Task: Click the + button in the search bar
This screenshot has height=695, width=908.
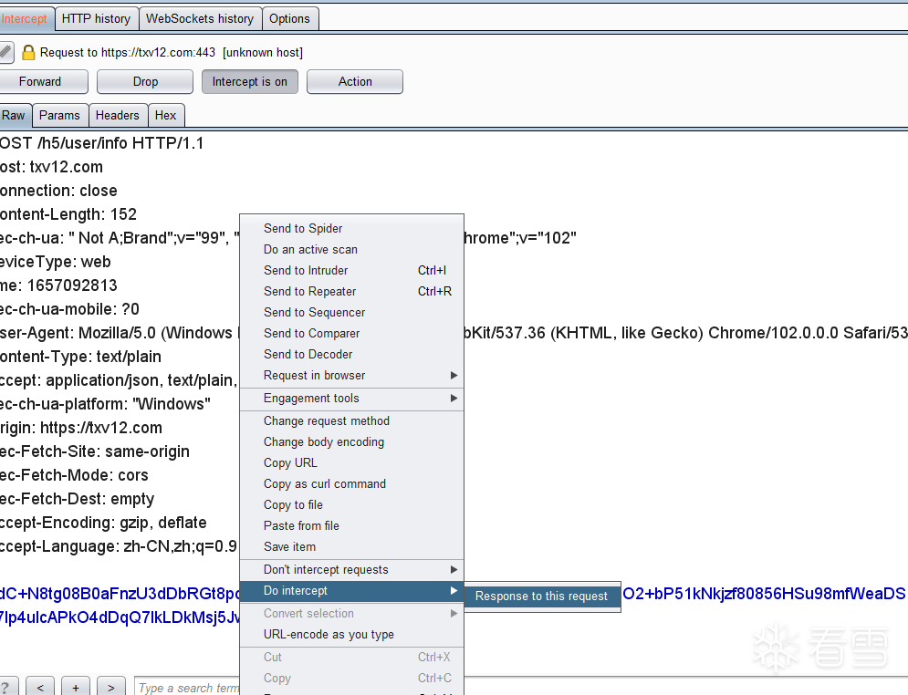Action: (75, 687)
